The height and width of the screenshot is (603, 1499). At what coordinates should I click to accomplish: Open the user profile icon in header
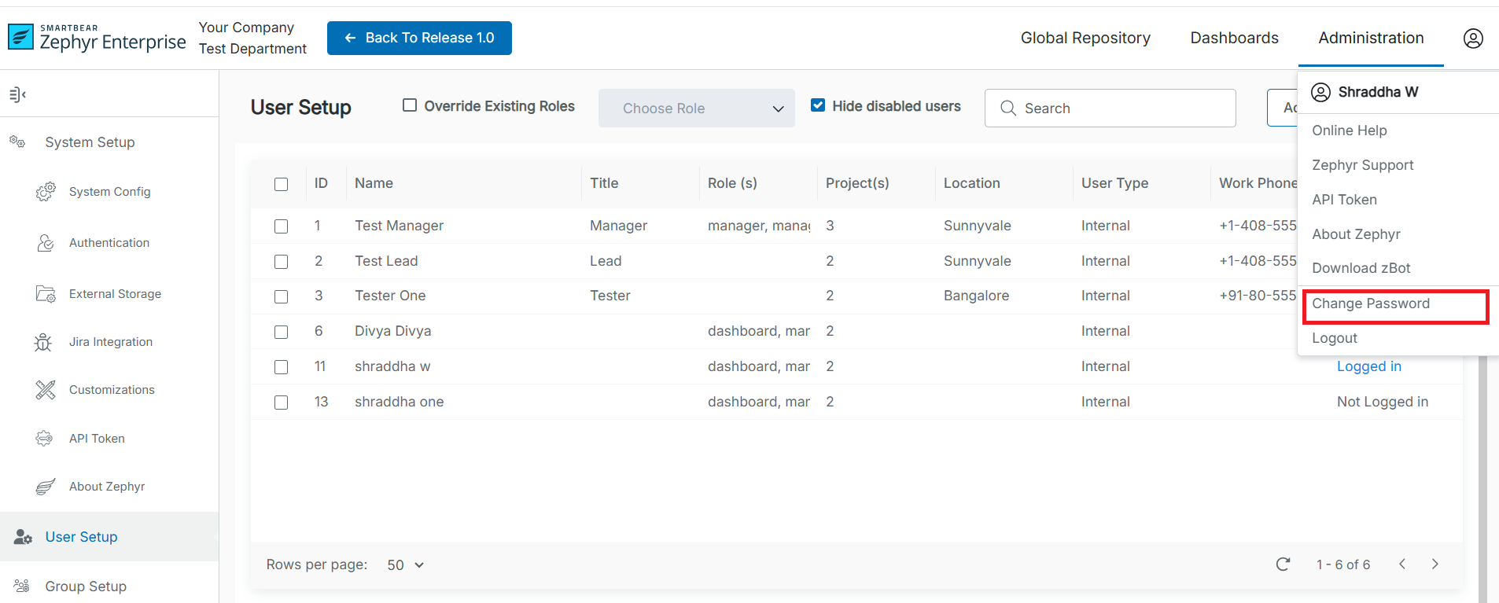(x=1472, y=38)
